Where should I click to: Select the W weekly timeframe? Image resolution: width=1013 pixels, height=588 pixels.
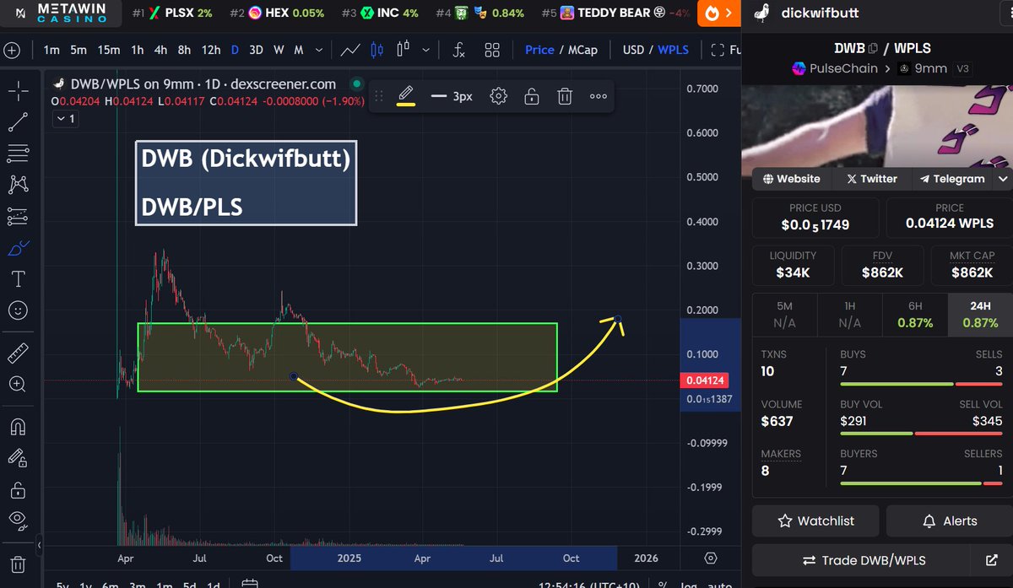pyautogui.click(x=279, y=50)
